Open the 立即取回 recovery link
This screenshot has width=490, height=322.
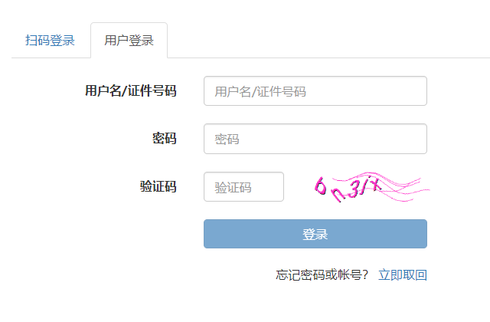pyautogui.click(x=403, y=275)
